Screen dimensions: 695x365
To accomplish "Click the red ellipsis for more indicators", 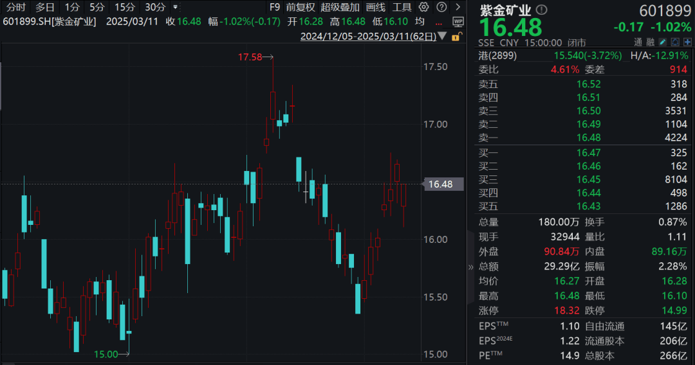I will point(438,23).
